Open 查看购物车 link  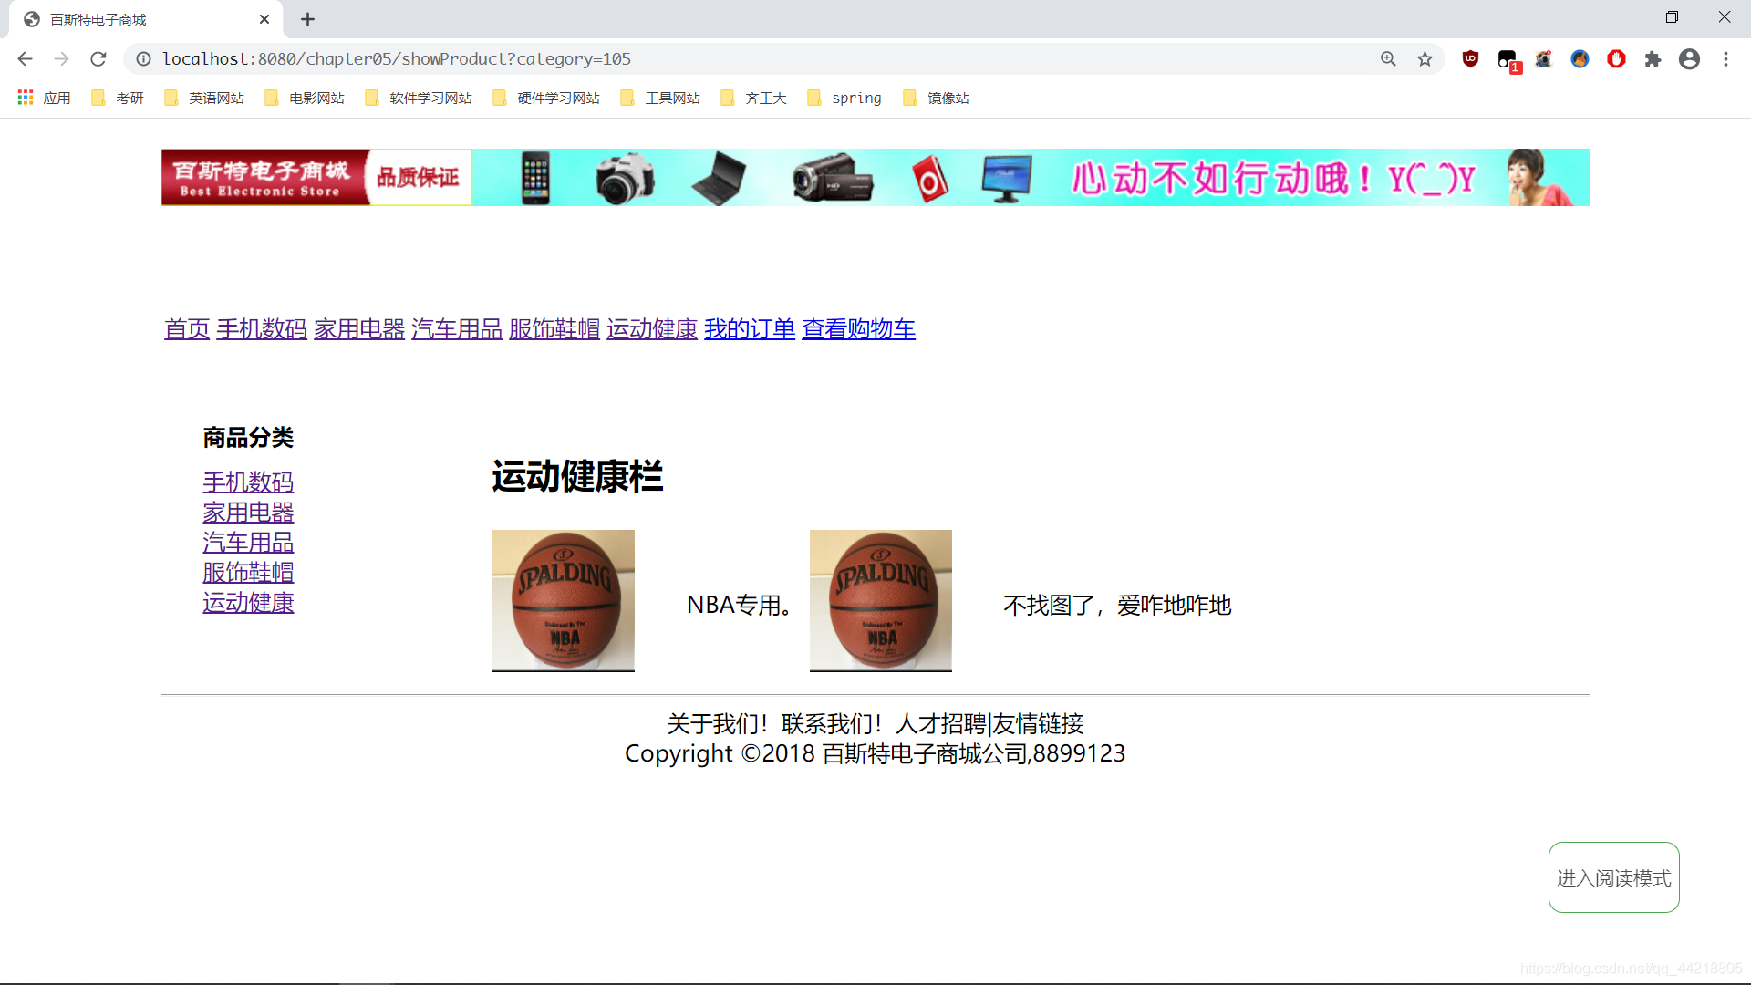858,329
